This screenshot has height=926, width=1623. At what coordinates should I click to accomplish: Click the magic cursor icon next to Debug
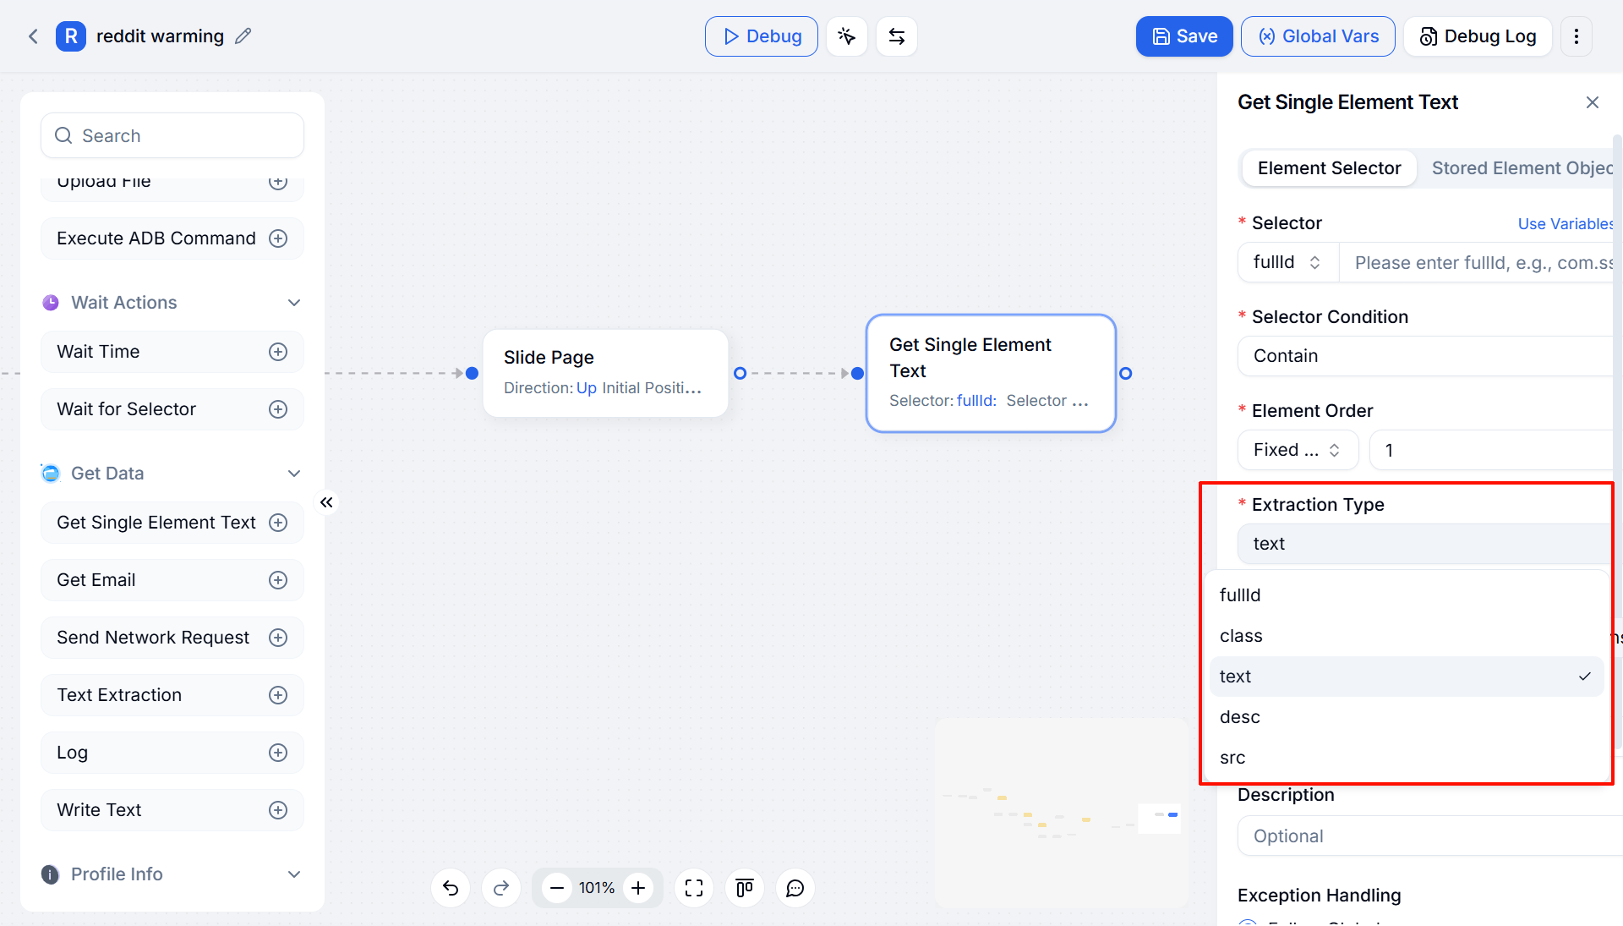pos(847,36)
